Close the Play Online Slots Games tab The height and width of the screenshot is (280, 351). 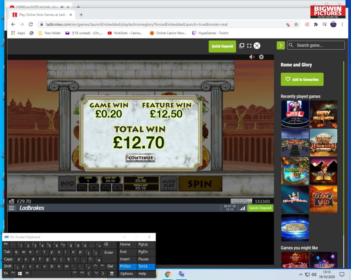pyautogui.click(x=71, y=15)
